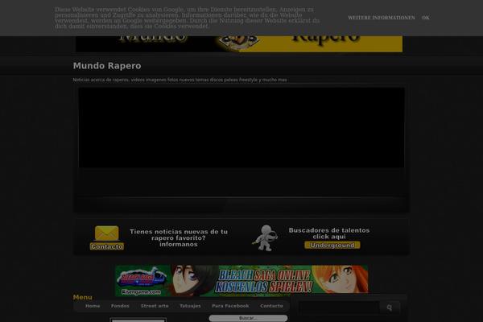Open the Tatuajes menu item
483x322 pixels.
[190, 306]
